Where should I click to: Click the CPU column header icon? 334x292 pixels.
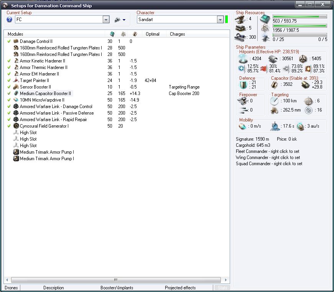(x=112, y=34)
